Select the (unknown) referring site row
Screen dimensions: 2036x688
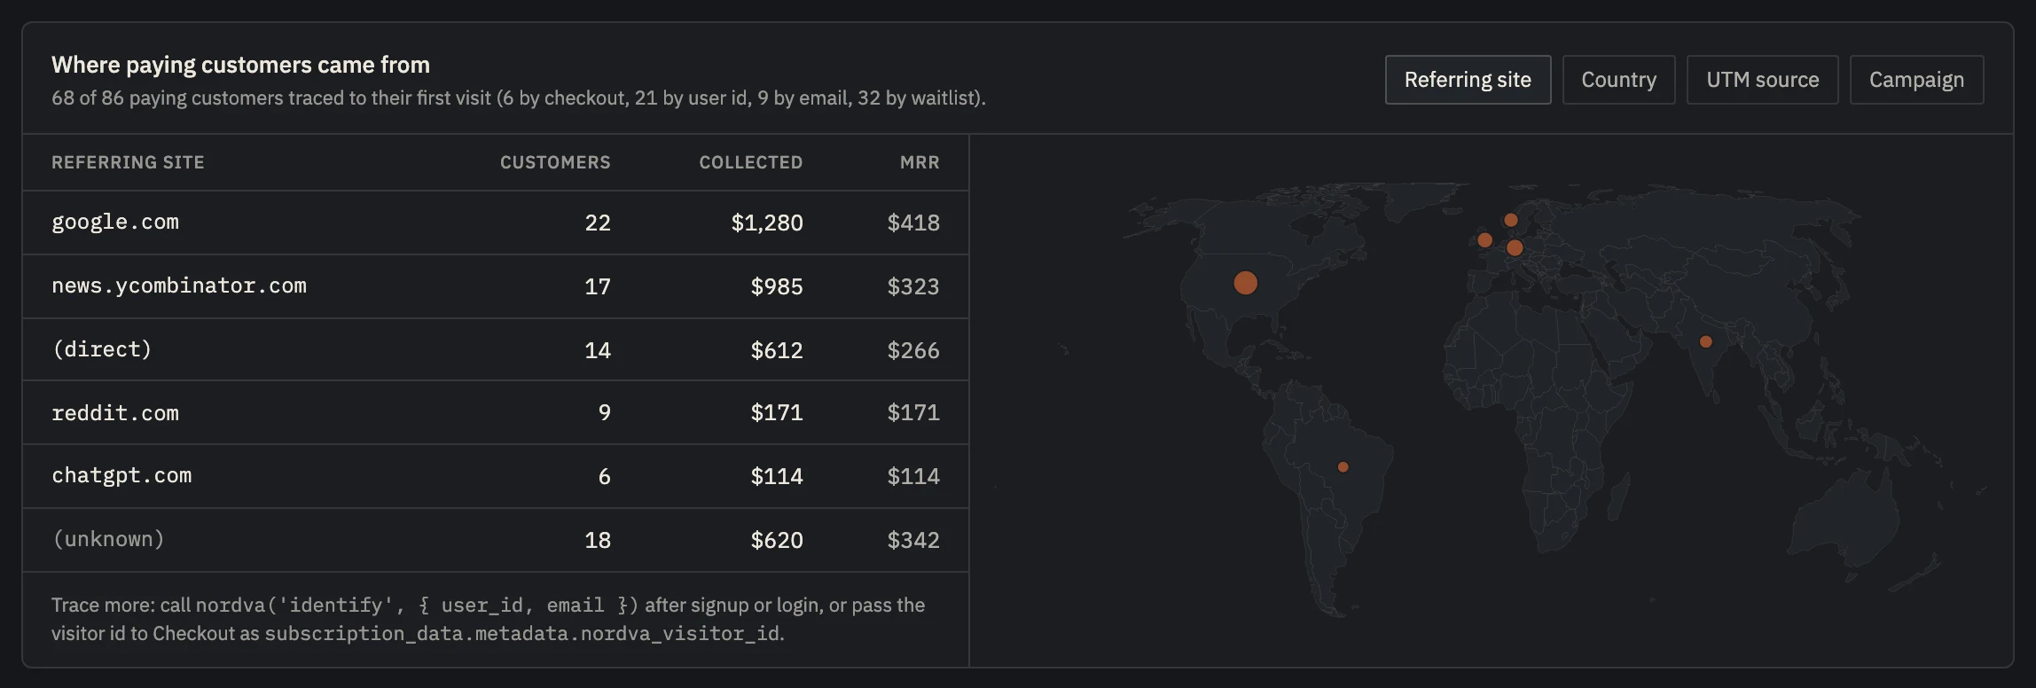point(496,540)
